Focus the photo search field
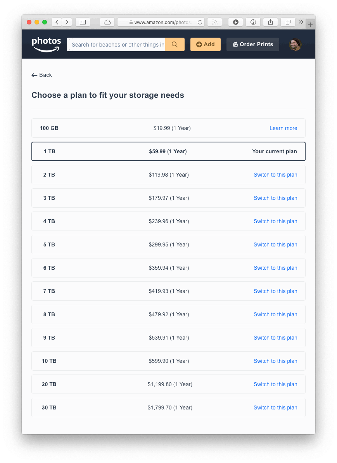This screenshot has height=463, width=337. pos(116,45)
